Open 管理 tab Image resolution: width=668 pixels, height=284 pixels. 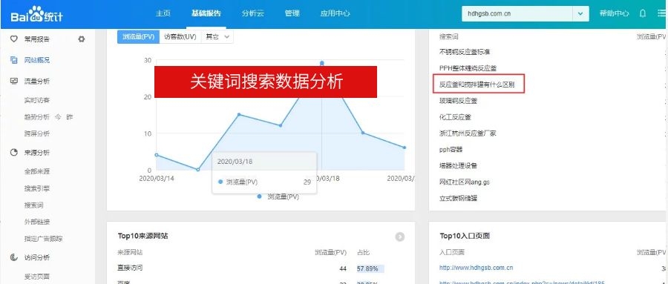click(292, 13)
